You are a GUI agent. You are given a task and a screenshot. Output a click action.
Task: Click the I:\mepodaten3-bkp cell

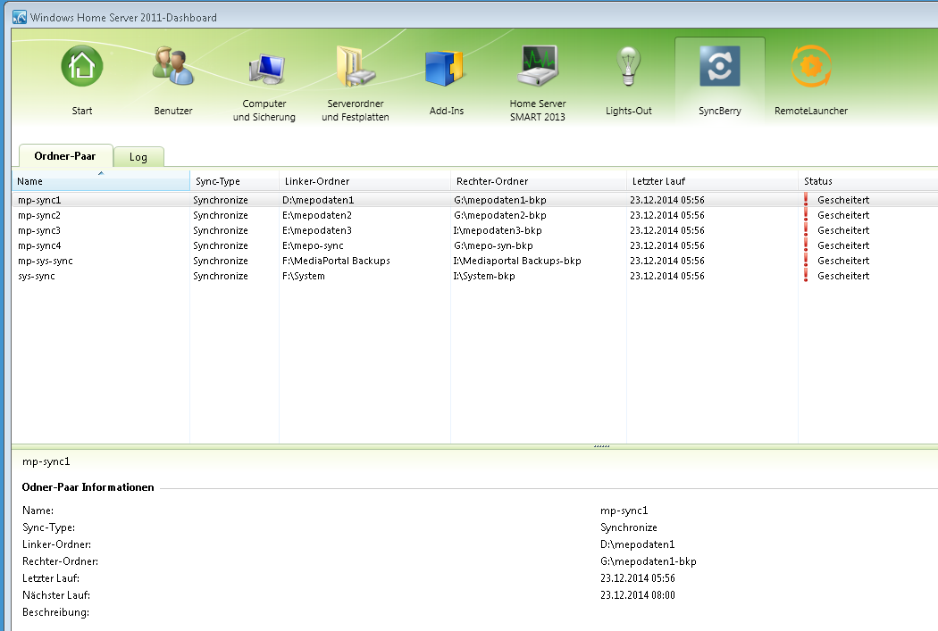[x=498, y=230]
